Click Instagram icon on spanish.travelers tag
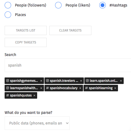The height and width of the screenshot is (131, 131). [47, 80]
